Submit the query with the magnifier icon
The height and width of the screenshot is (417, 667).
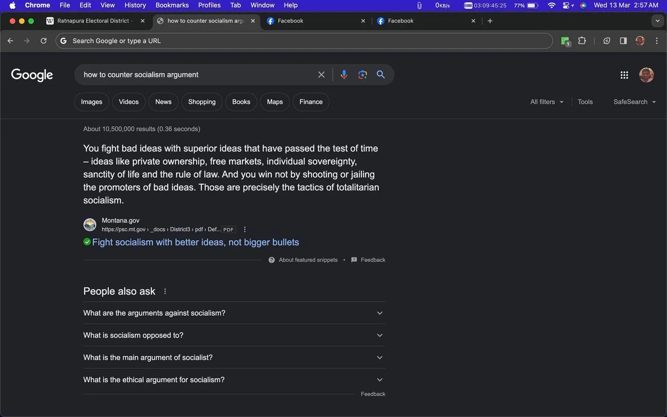tap(381, 75)
